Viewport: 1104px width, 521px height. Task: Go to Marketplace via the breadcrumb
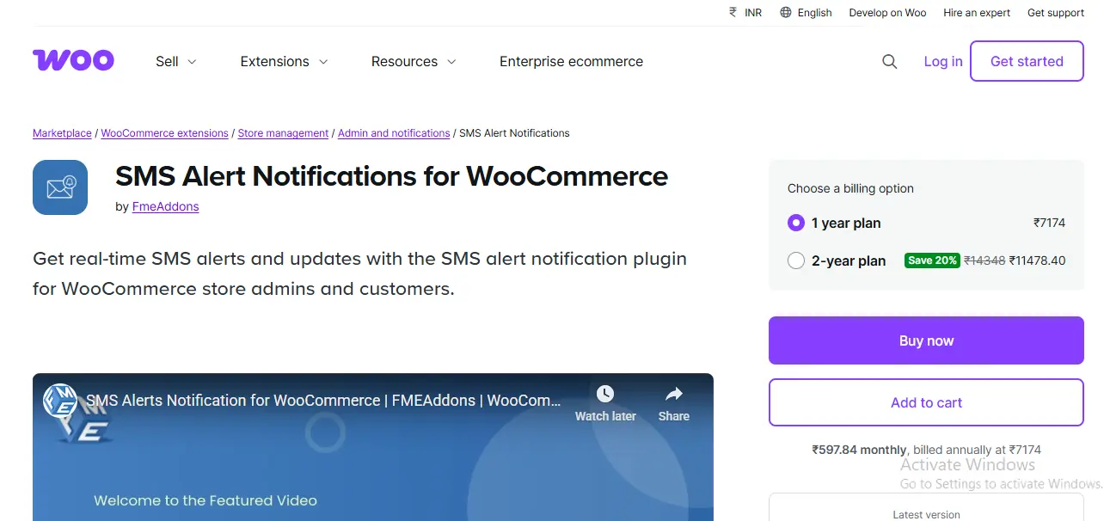coord(61,132)
